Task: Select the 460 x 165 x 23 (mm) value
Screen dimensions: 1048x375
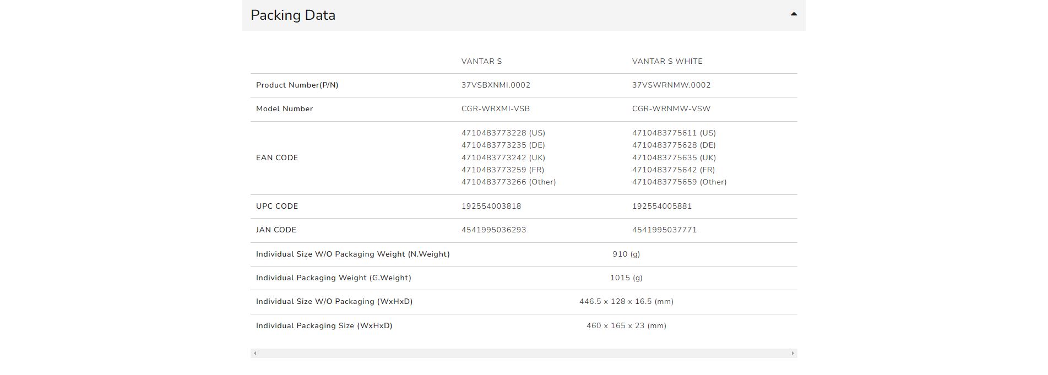Action: (x=626, y=326)
